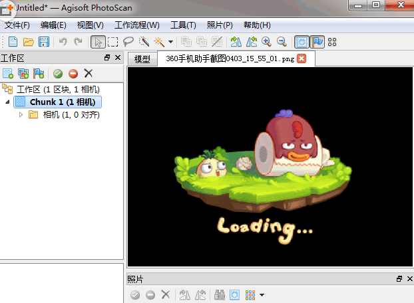
Task: Zoom in on the photo
Action: 266,42
